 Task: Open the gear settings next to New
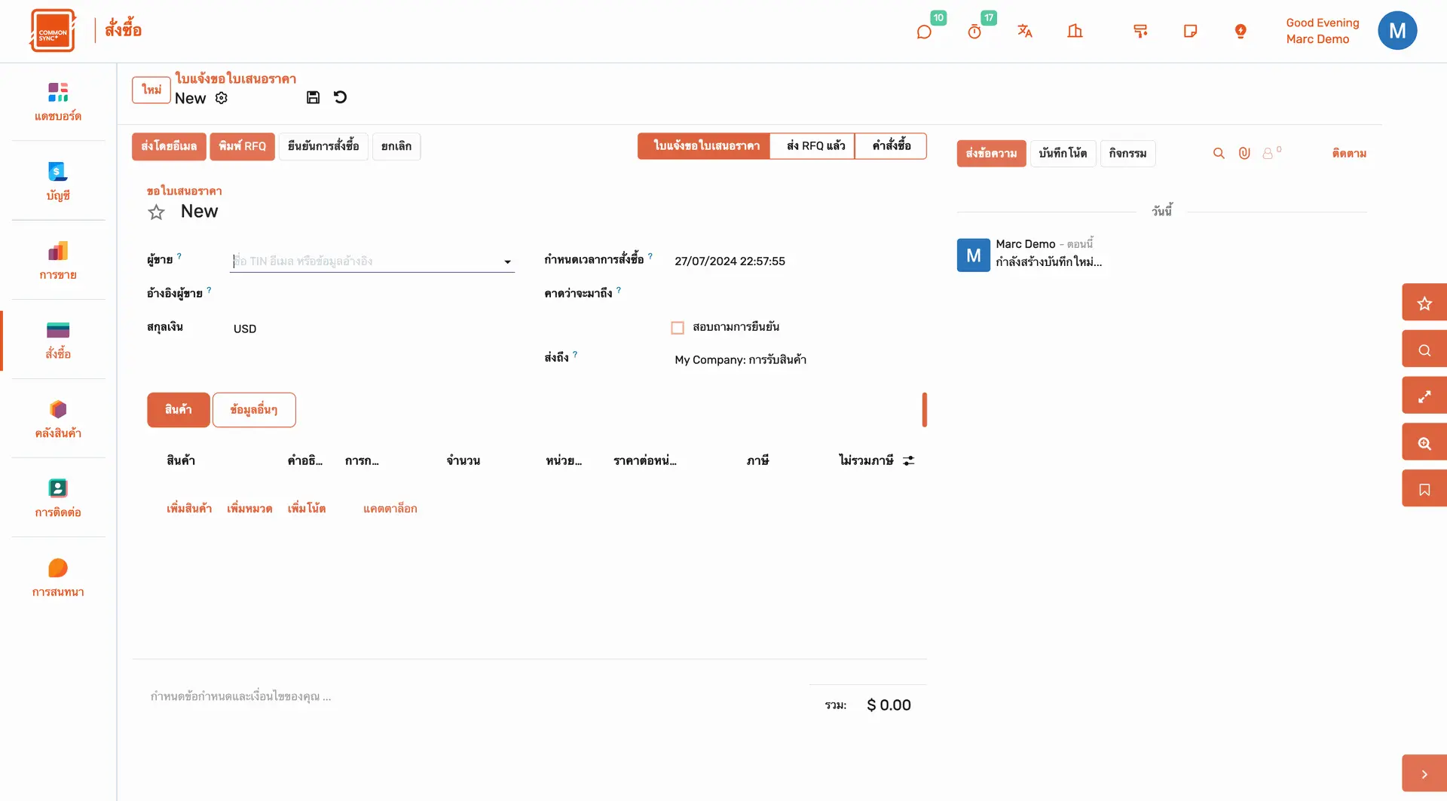click(x=222, y=98)
